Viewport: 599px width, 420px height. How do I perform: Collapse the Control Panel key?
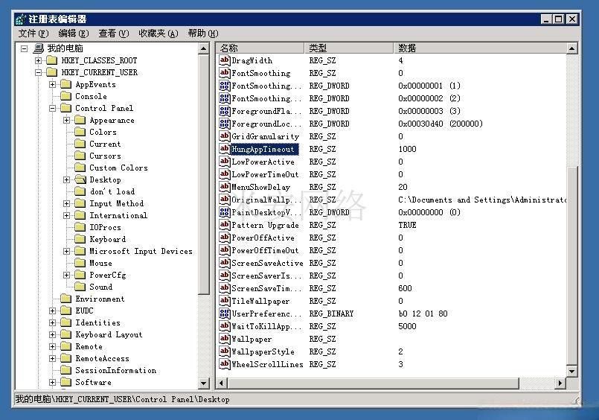tap(53, 108)
